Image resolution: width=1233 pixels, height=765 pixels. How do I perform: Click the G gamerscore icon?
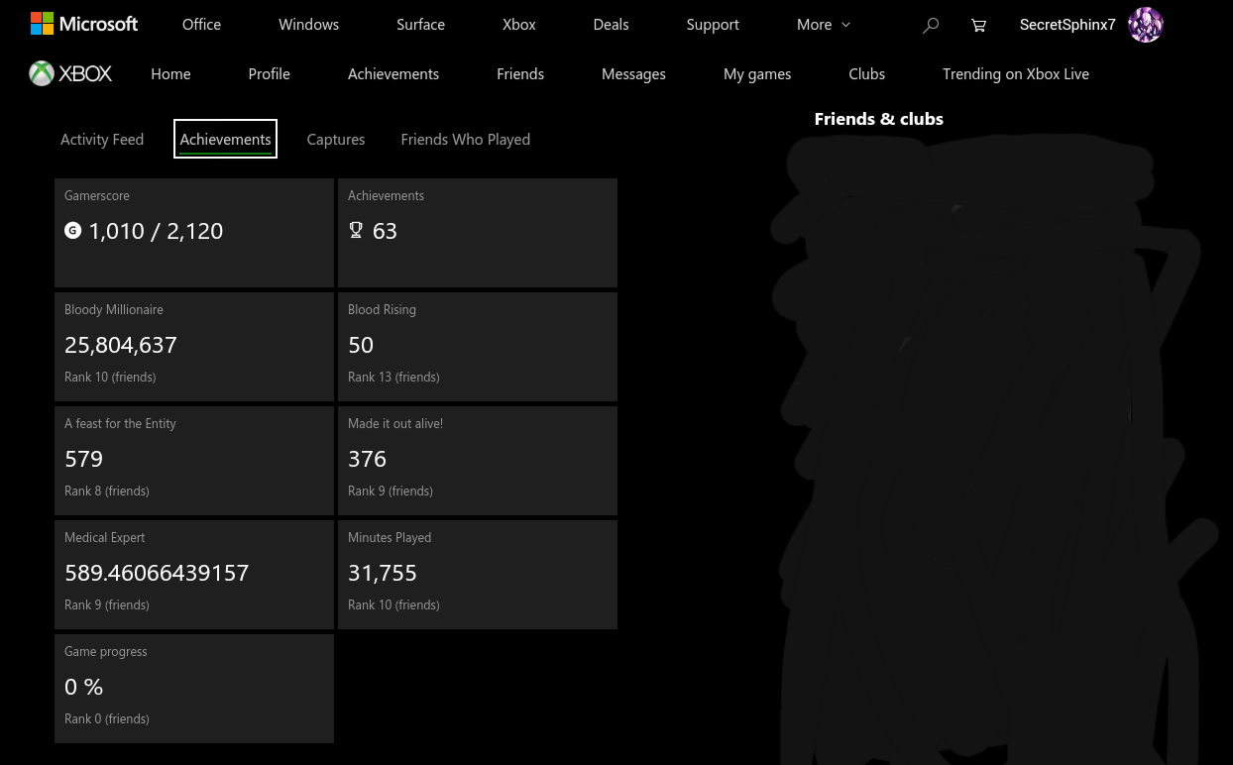(72, 231)
